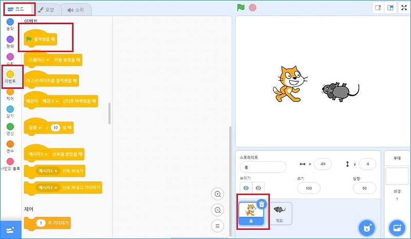Open 메시지1 dropdown in 'when I receive' block
This screenshot has width=411, height=239.
[38, 154]
